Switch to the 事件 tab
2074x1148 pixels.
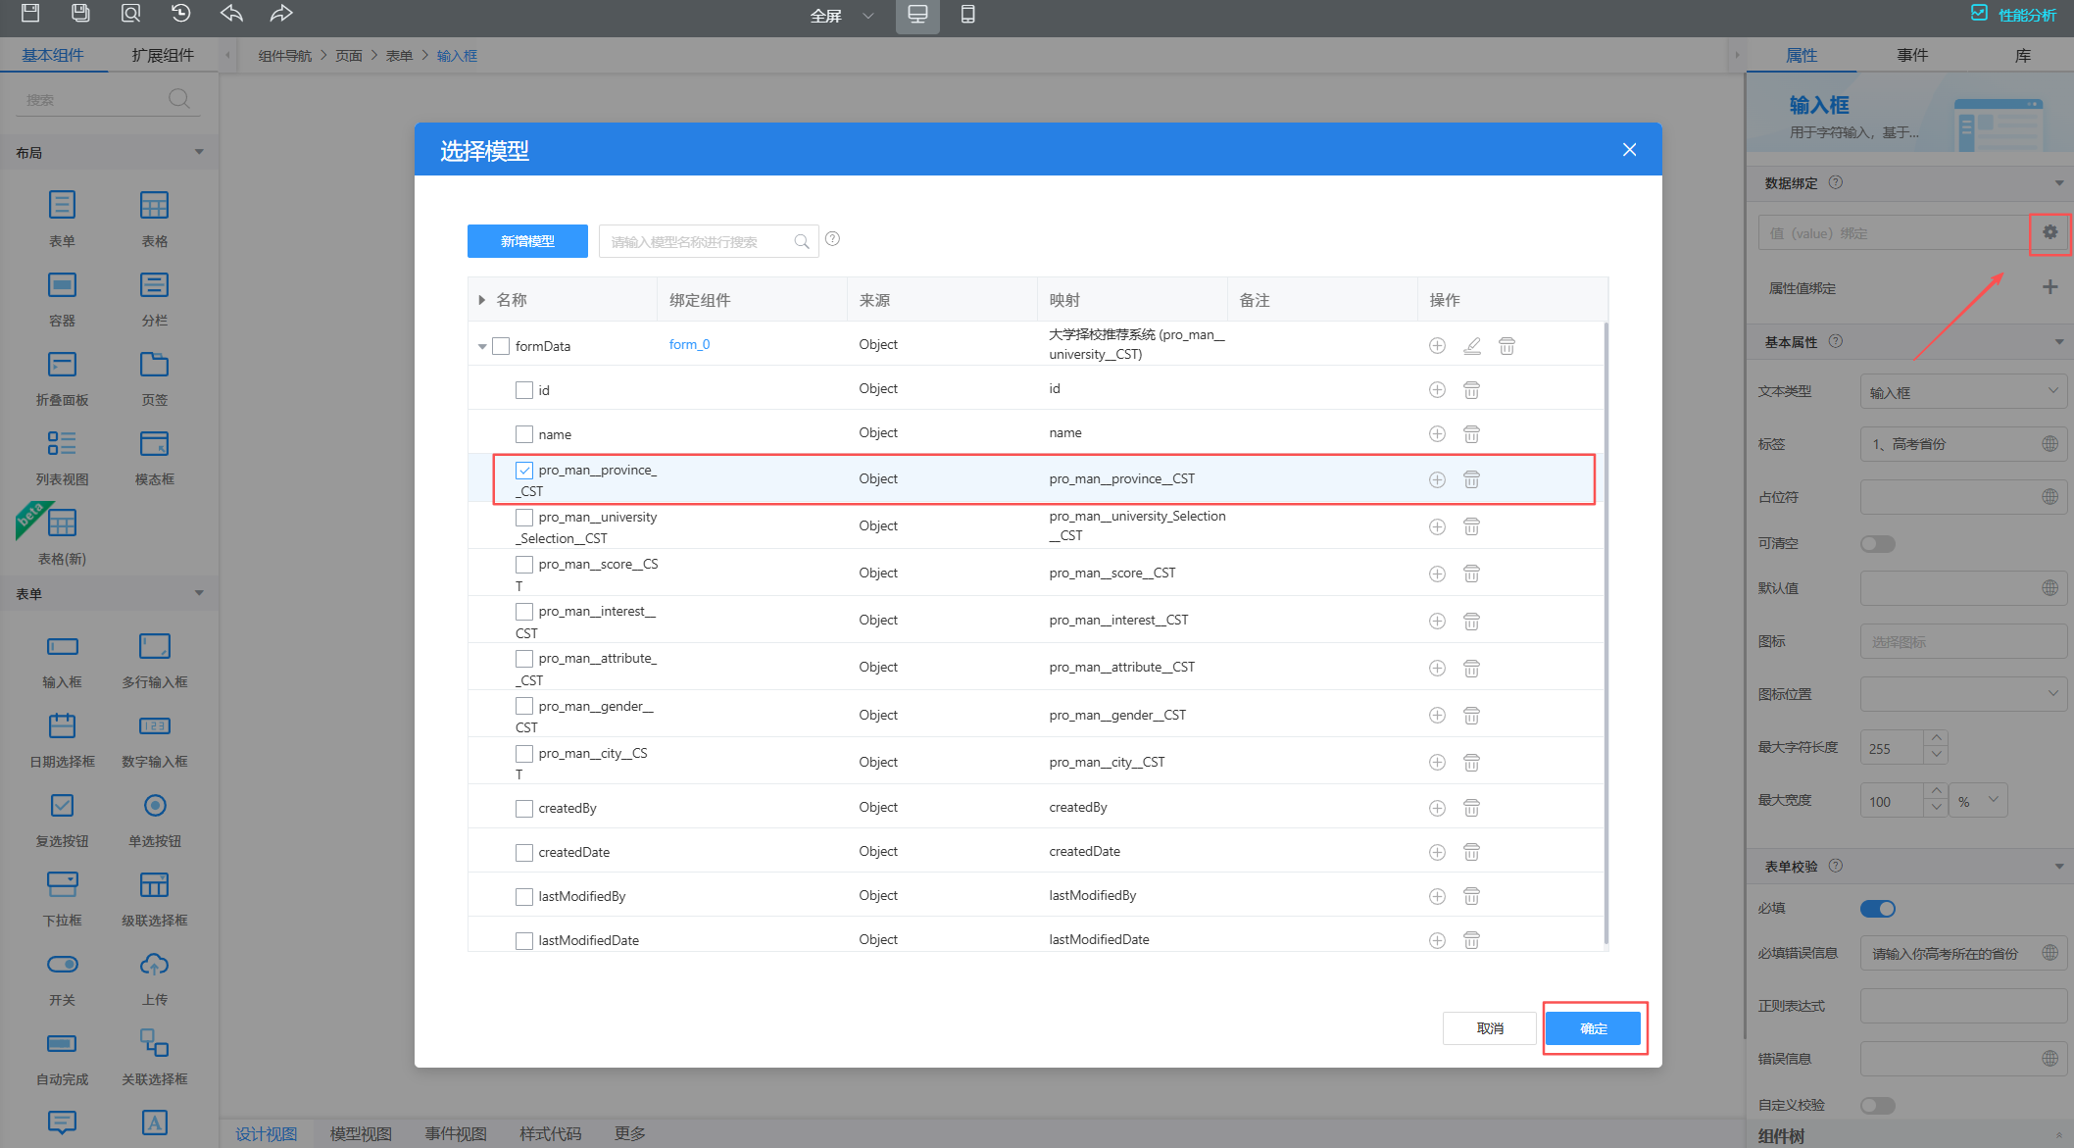[x=1911, y=56]
